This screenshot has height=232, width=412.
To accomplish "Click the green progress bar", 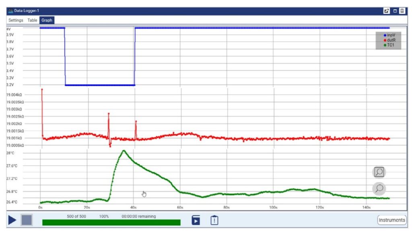I will [113, 221].
